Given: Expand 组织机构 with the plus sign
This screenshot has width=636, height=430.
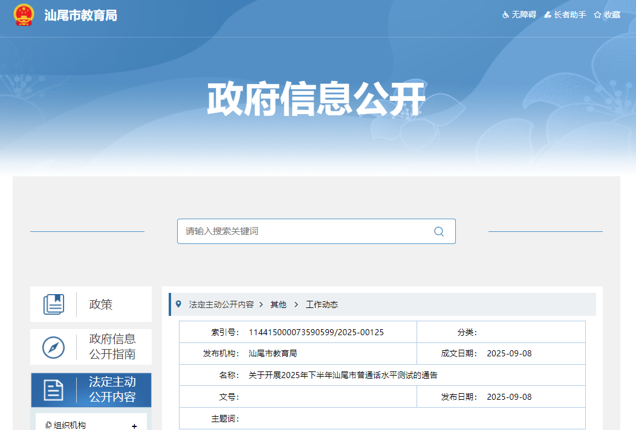Looking at the screenshot, I should 134,426.
